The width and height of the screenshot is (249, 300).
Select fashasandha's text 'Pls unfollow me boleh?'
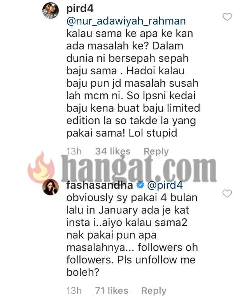[131, 266]
